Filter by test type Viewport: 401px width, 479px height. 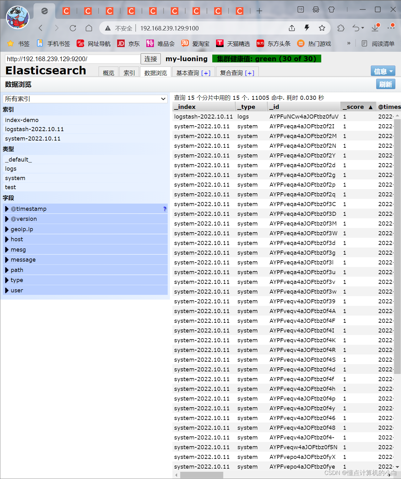click(x=85, y=187)
